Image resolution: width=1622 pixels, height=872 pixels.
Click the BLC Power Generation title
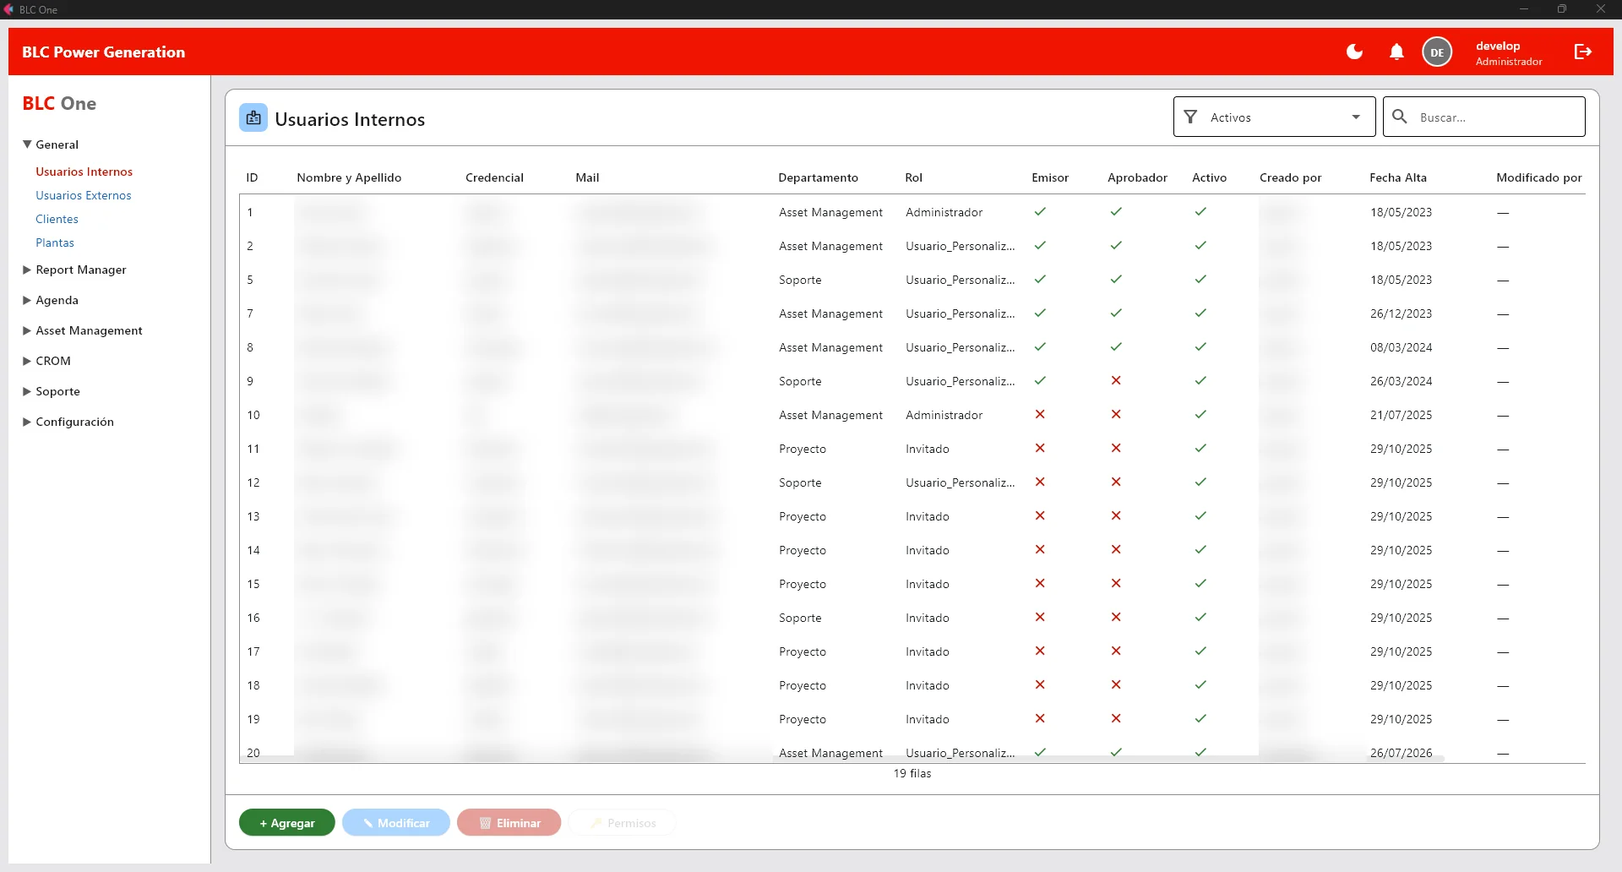[x=103, y=52]
